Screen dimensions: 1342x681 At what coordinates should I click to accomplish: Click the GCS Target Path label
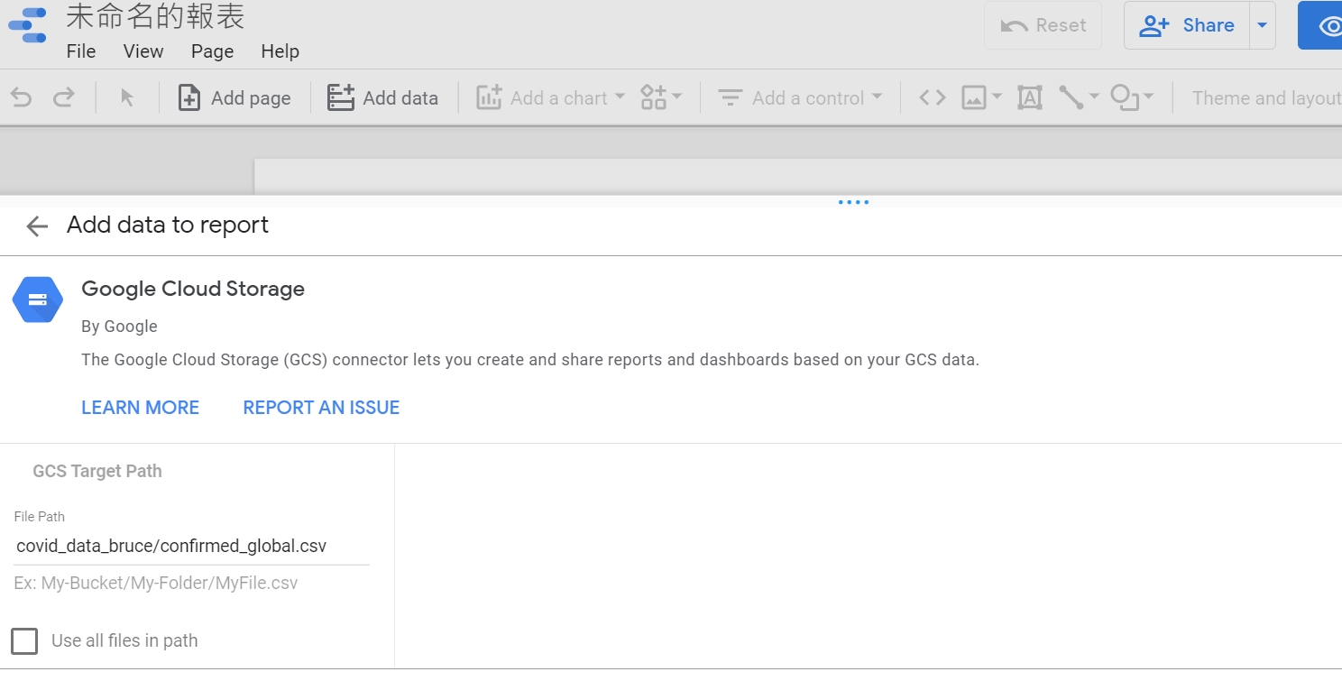coord(97,471)
